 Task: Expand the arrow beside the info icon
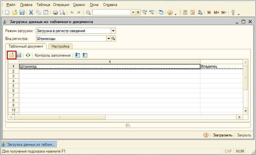176,14
